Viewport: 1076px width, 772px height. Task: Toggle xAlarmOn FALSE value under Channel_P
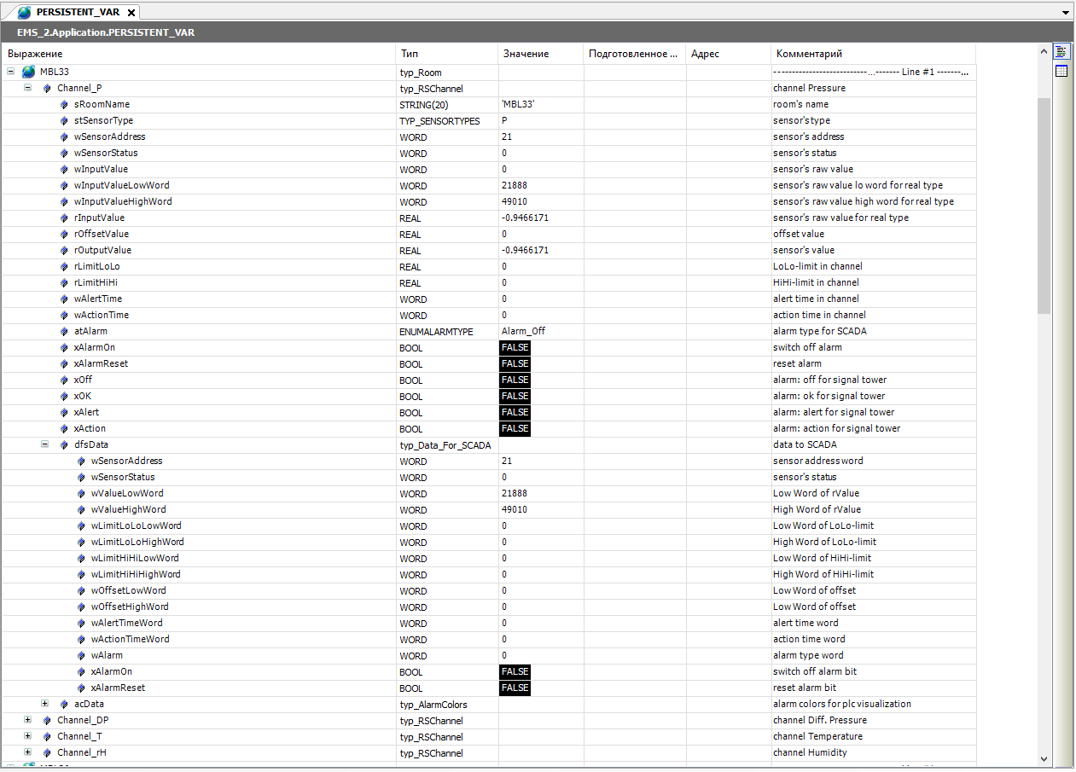[515, 347]
